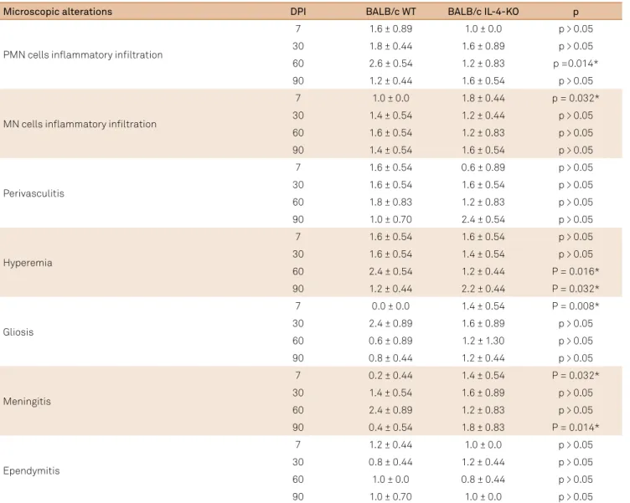
Task: Select '2.4 ± 0.54' in Perivasculitis day 90 row
Action: tap(483, 219)
